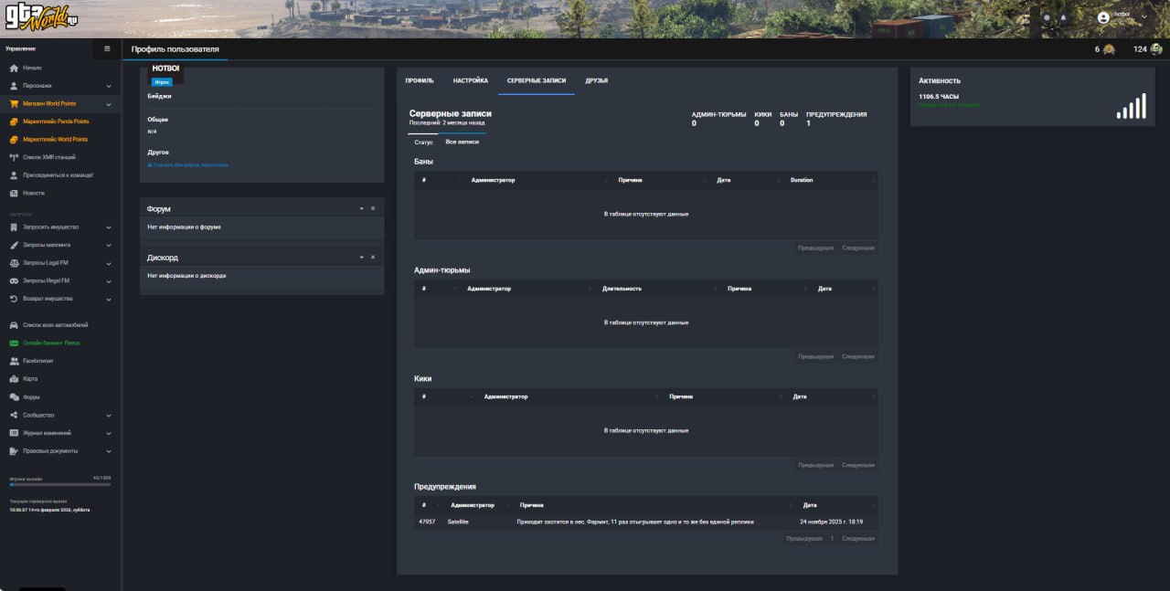The width and height of the screenshot is (1170, 591).
Task: Collapse the Форум panel arrow
Action: coord(362,209)
